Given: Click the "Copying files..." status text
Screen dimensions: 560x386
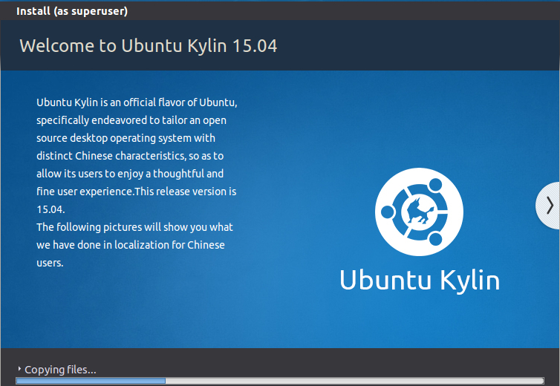Looking at the screenshot, I should [x=60, y=370].
